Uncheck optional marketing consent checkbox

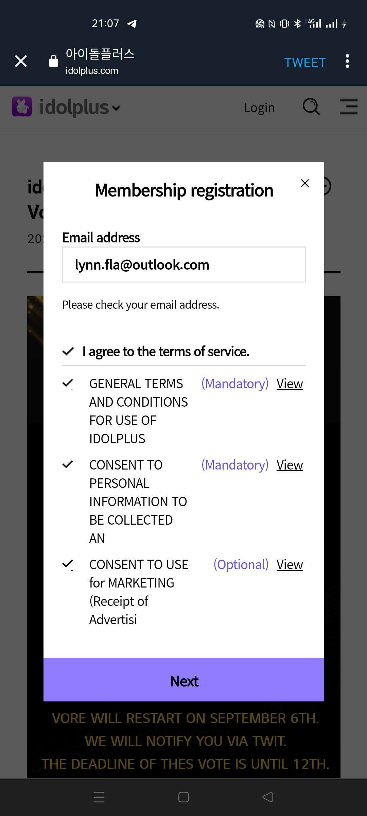[x=68, y=564]
